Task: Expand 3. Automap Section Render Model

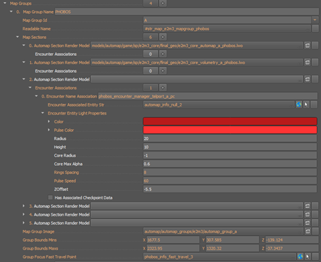Action: click(x=24, y=206)
